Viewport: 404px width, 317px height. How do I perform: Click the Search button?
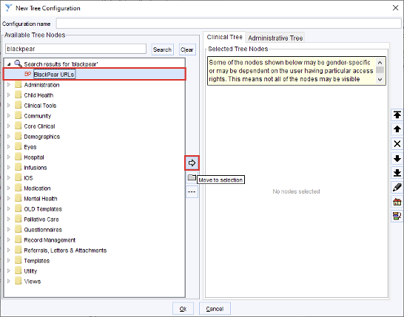click(162, 50)
